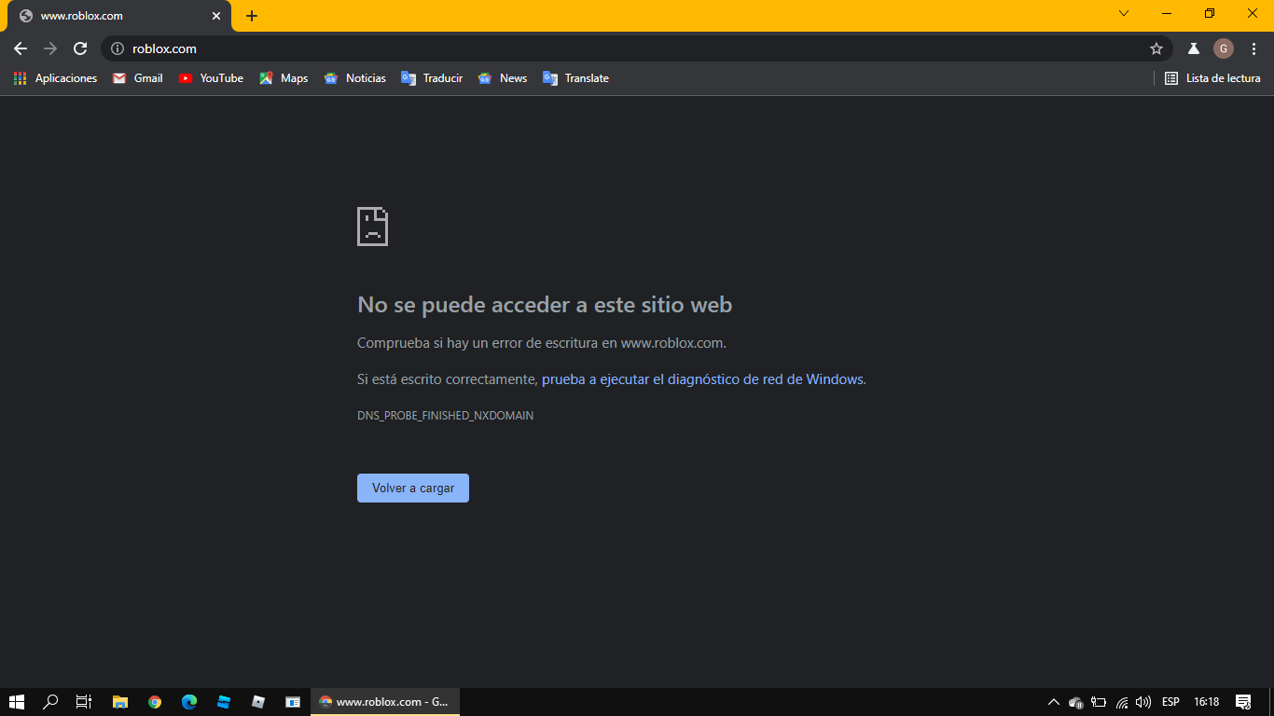This screenshot has height=716, width=1274.
Task: Open Task View on the taskbar
Action: (x=84, y=702)
